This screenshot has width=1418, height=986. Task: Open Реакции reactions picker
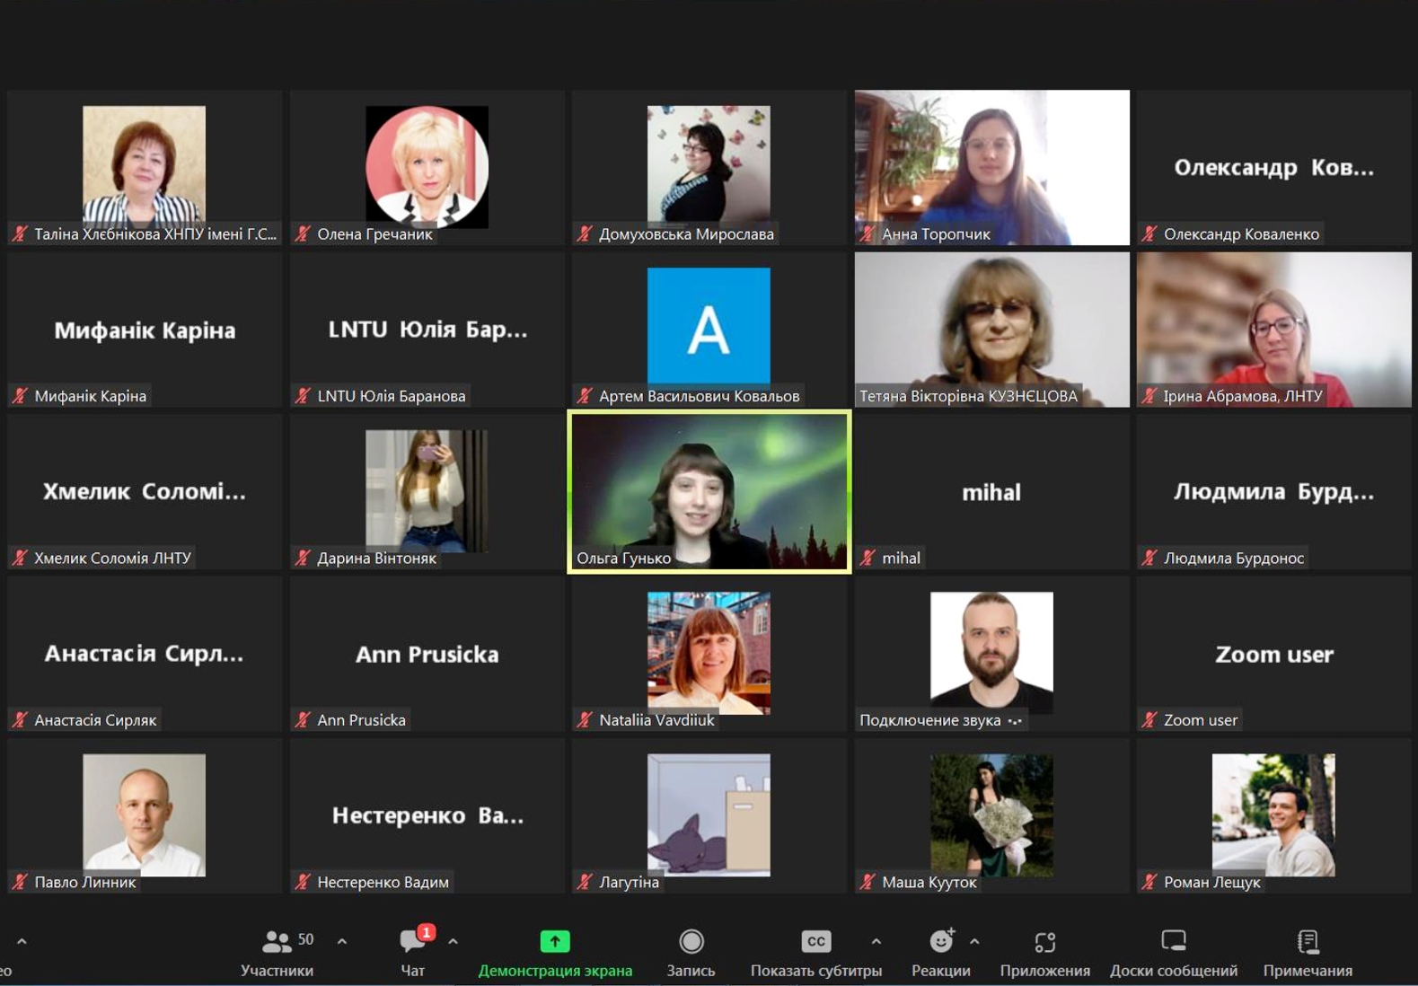coord(940,942)
